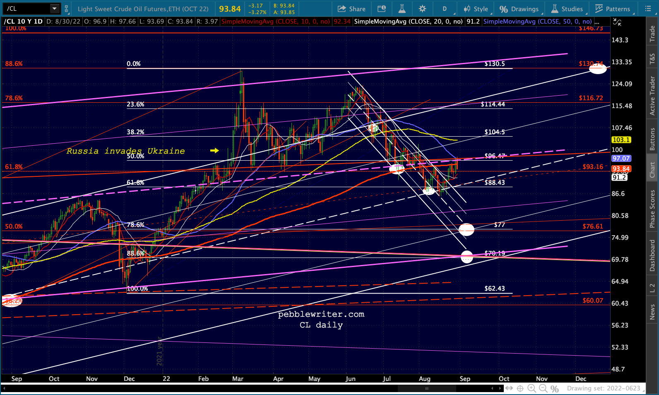Click the 38.2% Fibonacci retracement label

pyautogui.click(x=135, y=132)
